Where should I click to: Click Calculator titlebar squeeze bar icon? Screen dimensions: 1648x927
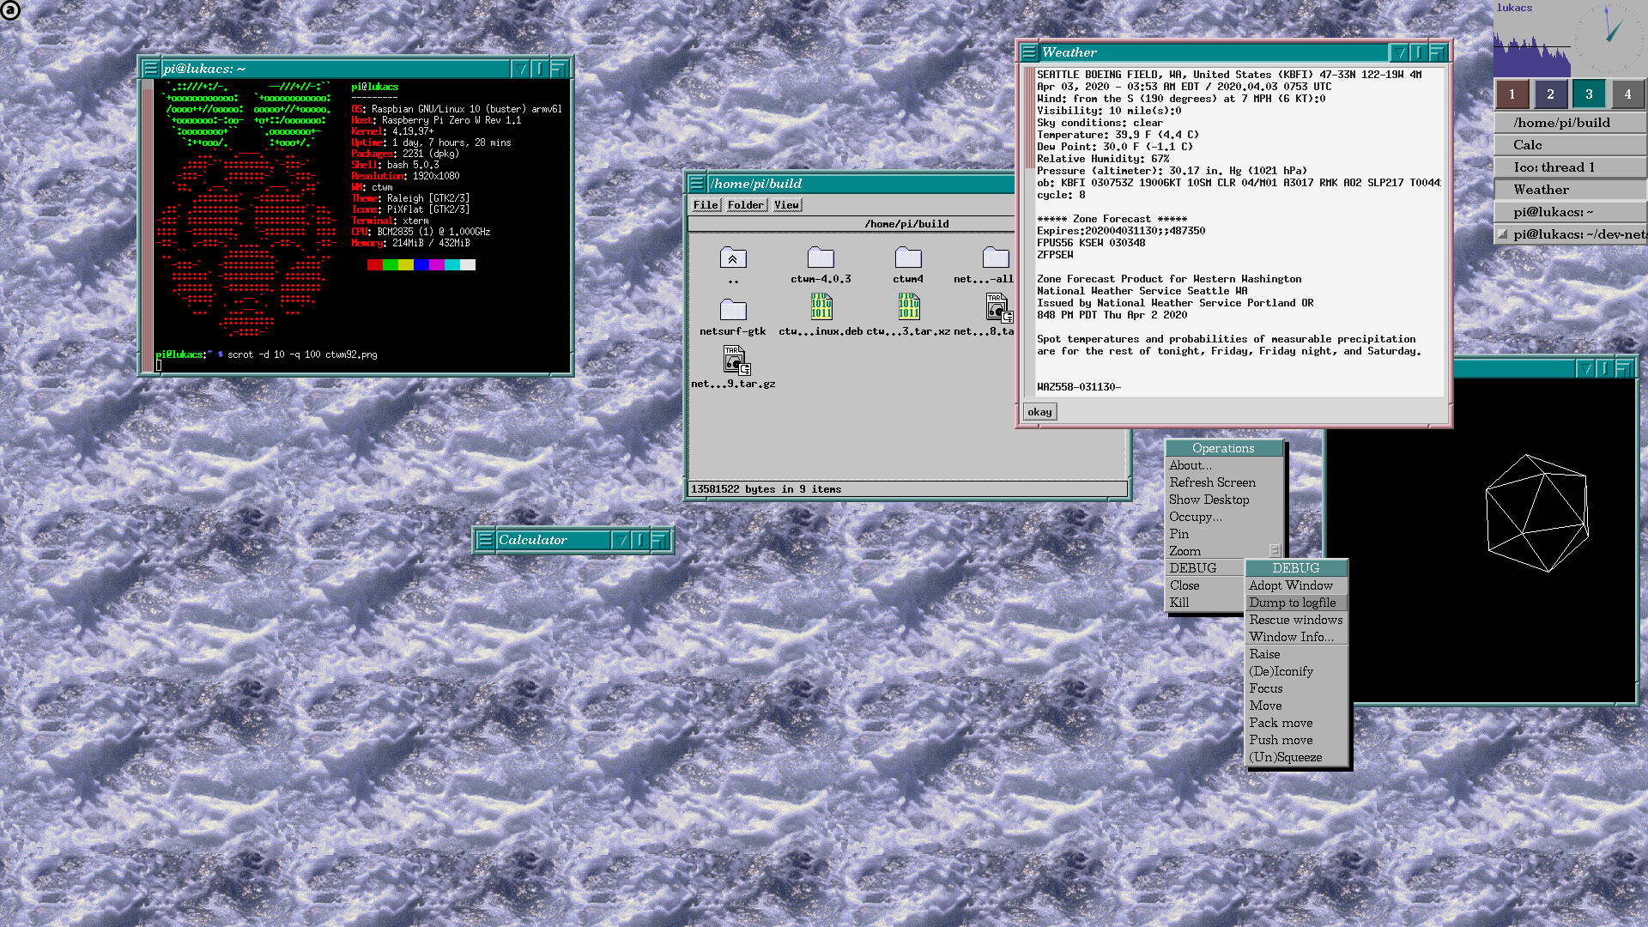[639, 540]
